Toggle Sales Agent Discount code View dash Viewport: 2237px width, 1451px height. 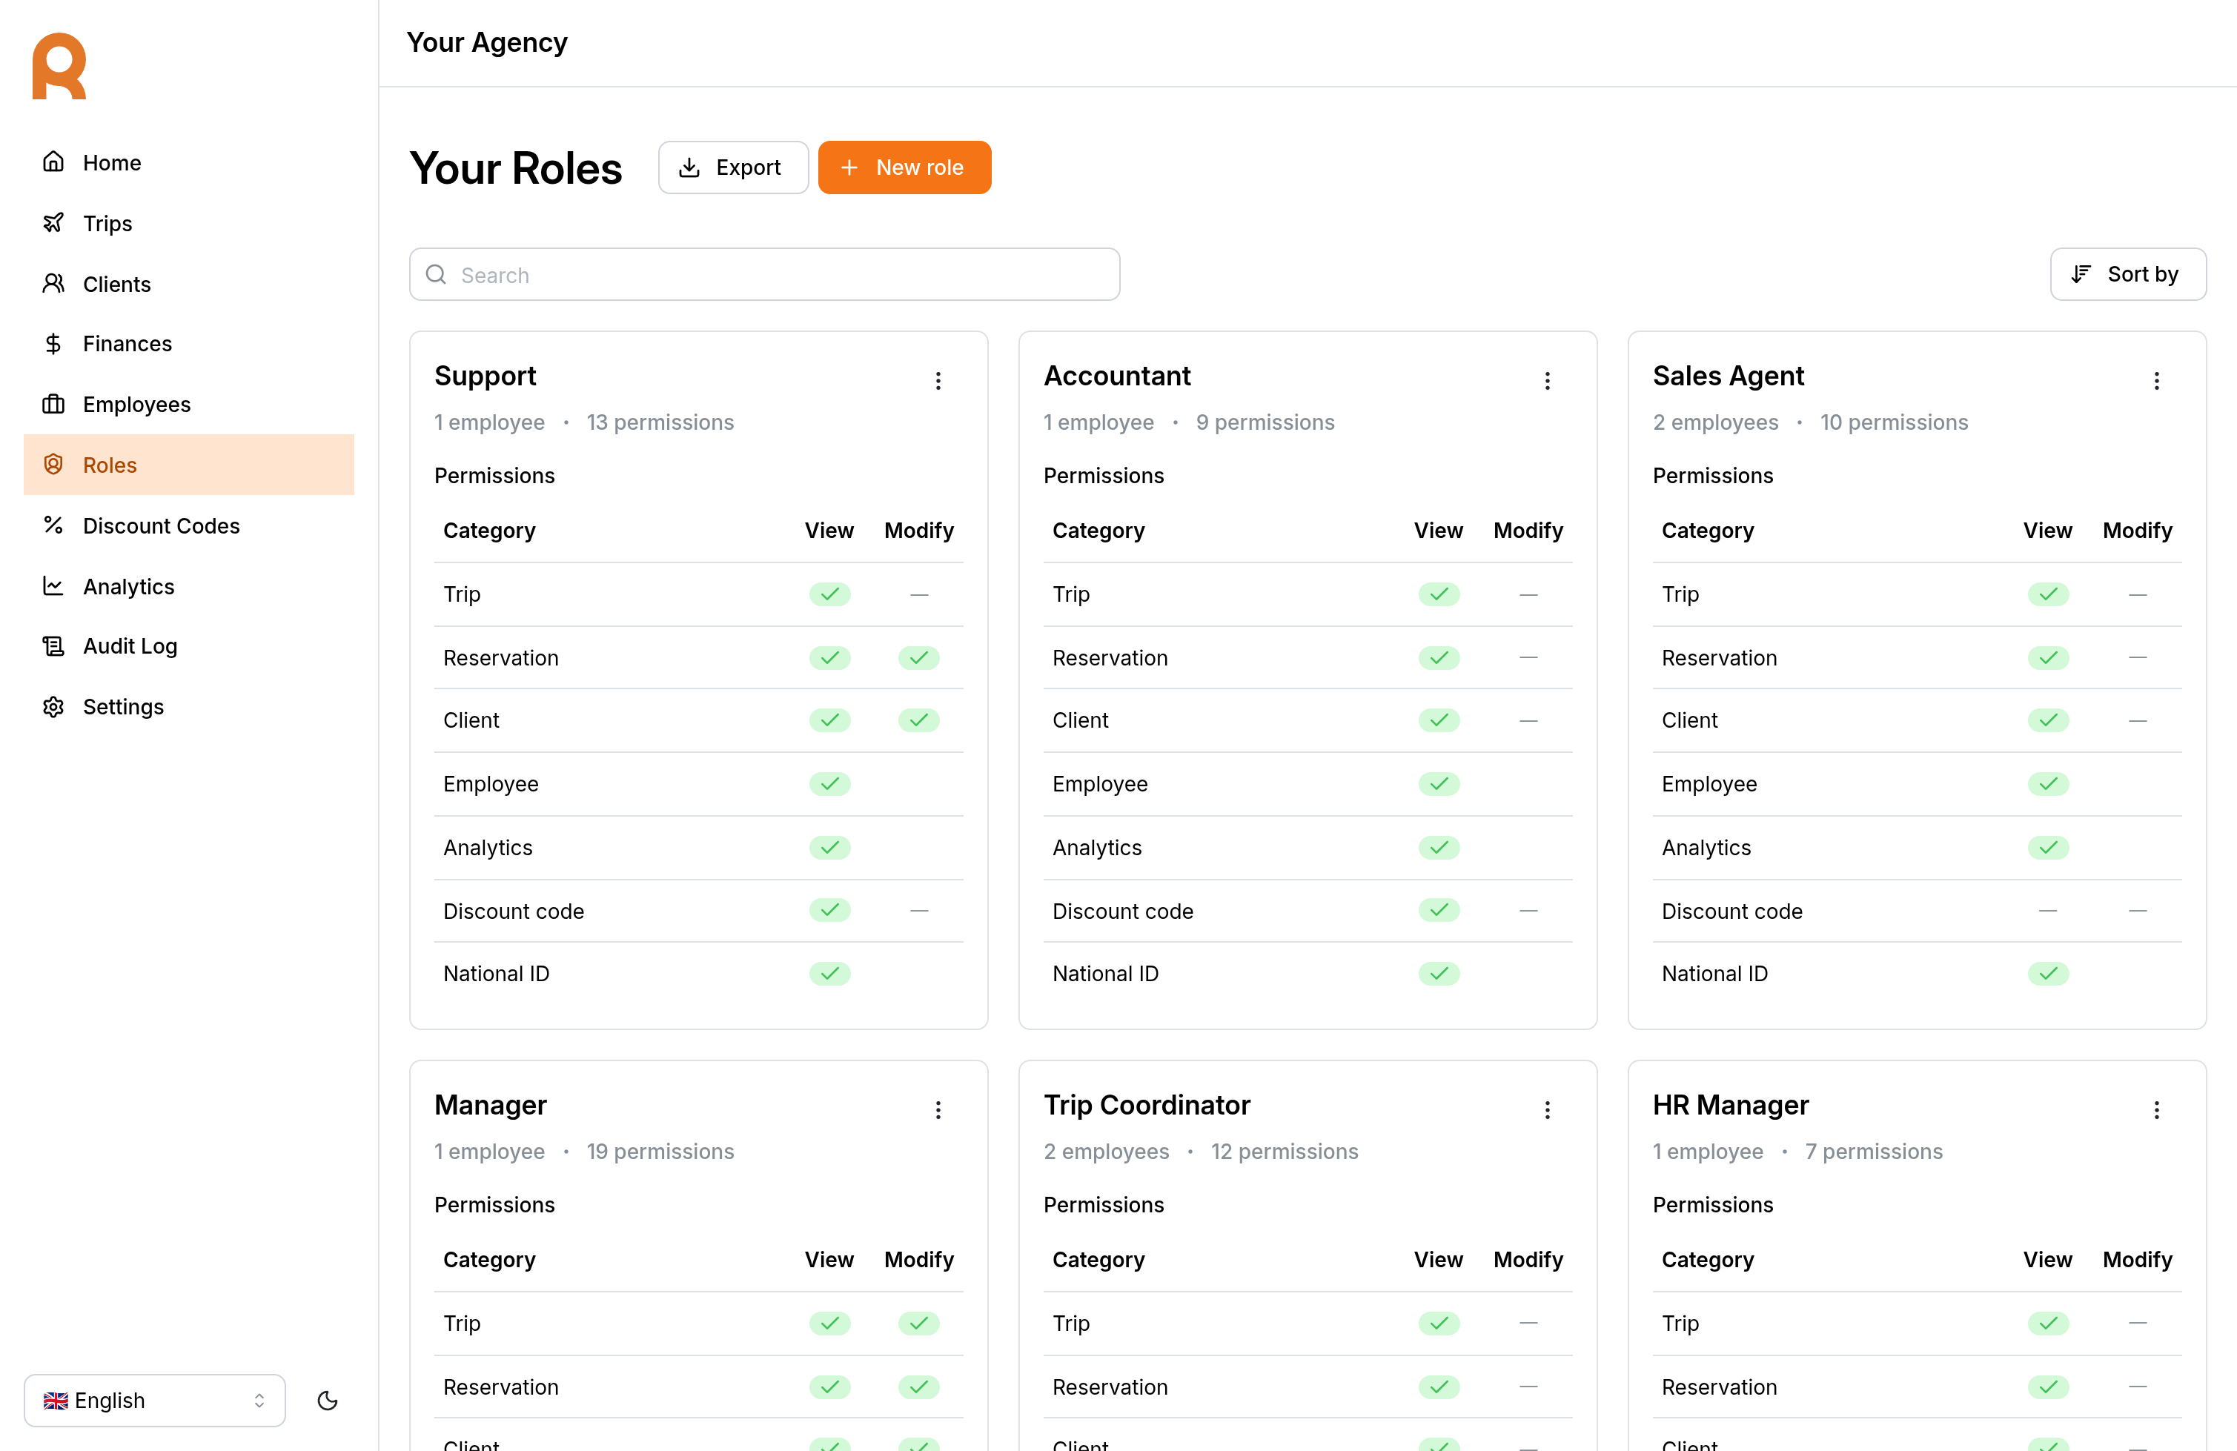tap(2047, 911)
